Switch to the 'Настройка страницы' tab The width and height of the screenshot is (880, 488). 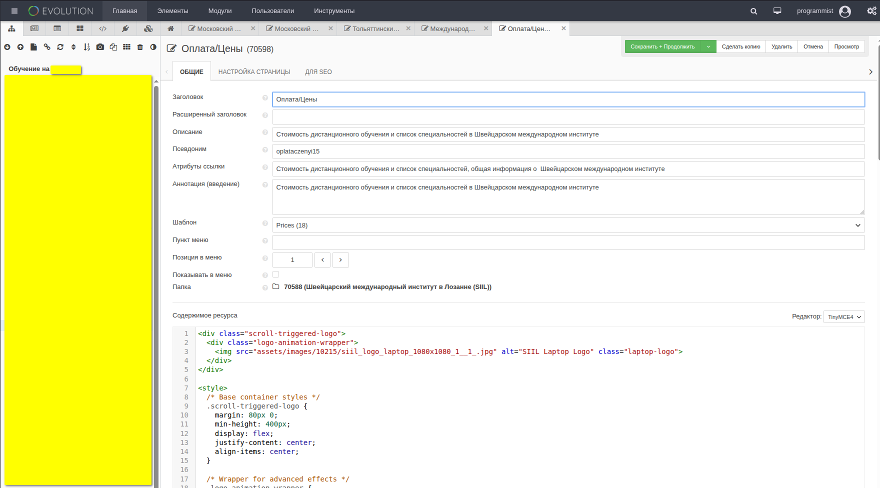coord(254,72)
